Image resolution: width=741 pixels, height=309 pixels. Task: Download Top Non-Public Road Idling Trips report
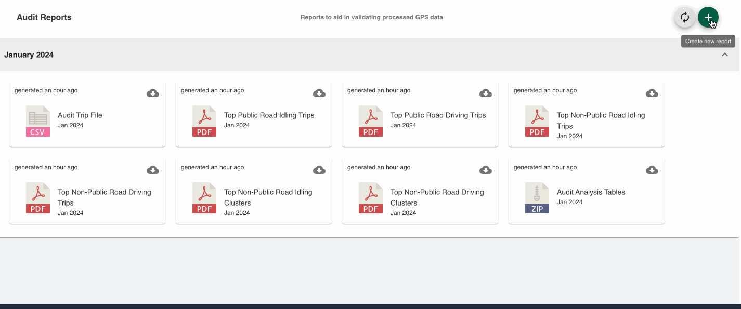[652, 93]
